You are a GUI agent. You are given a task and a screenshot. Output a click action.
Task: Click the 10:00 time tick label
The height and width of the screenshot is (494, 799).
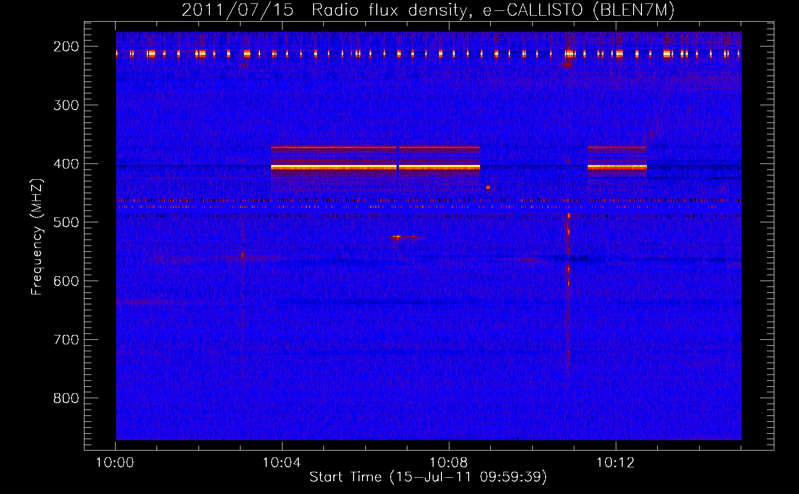pos(115,463)
